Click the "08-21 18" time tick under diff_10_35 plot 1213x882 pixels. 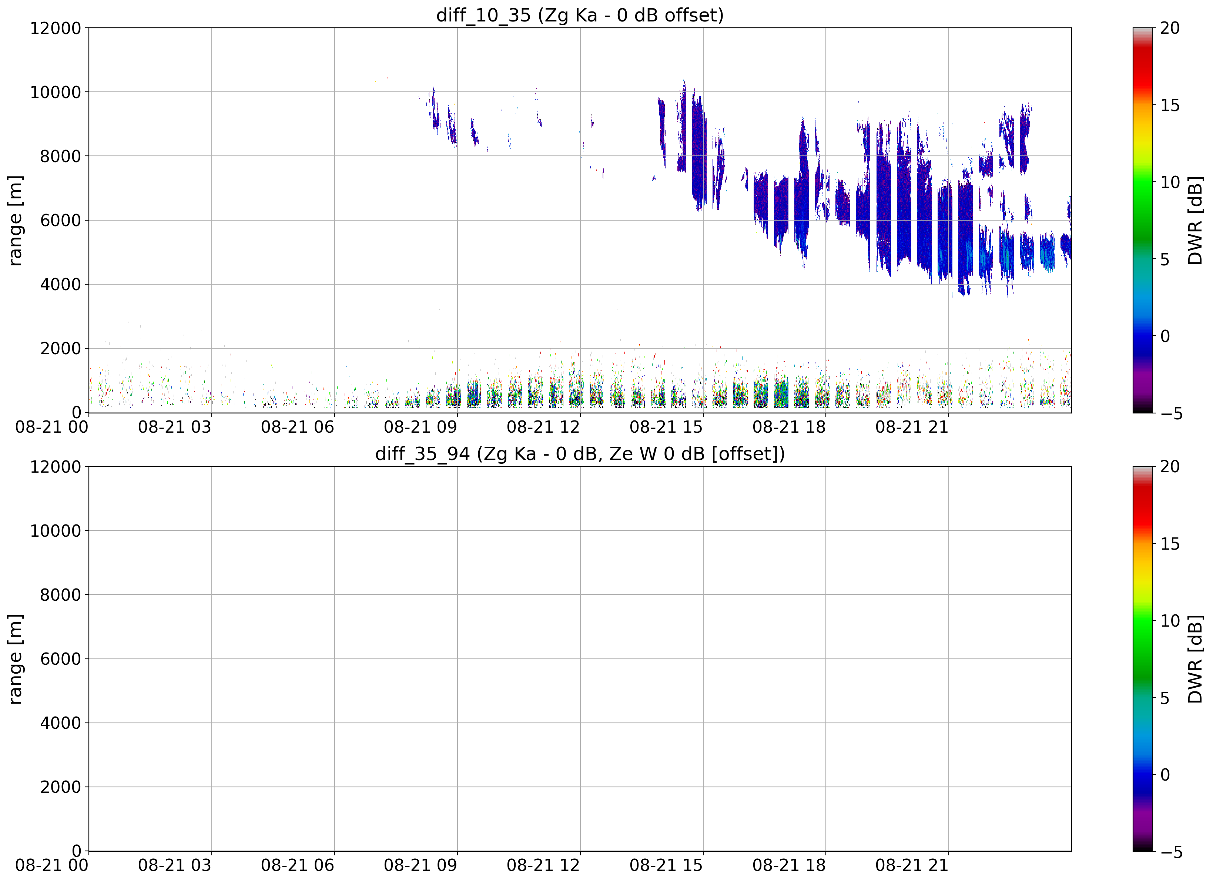(789, 427)
